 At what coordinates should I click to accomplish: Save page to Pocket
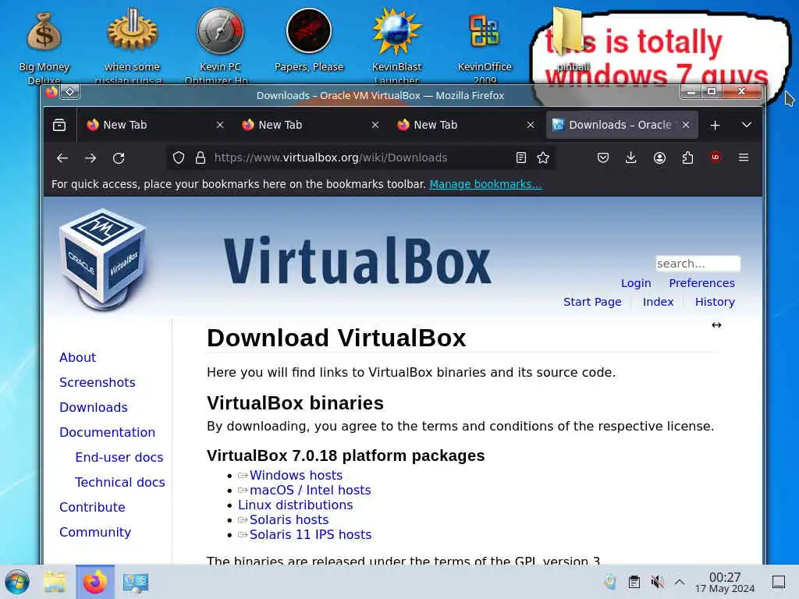pos(603,158)
